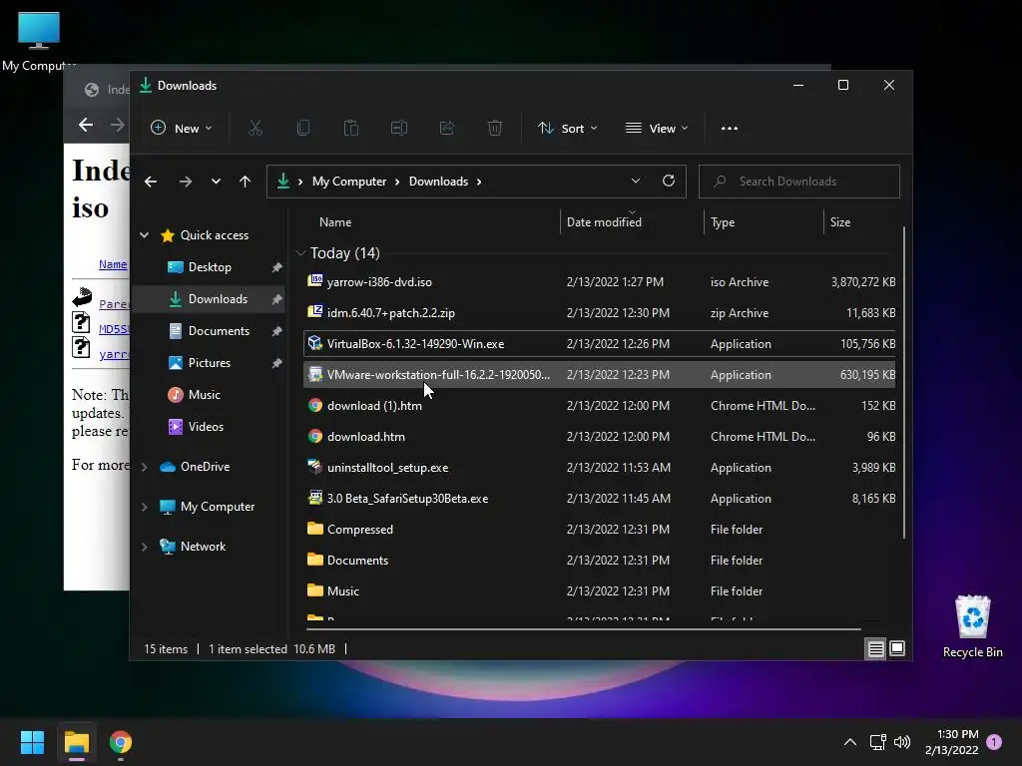The width and height of the screenshot is (1022, 766).
Task: Click the Rename icon in toolbar
Action: pos(399,129)
